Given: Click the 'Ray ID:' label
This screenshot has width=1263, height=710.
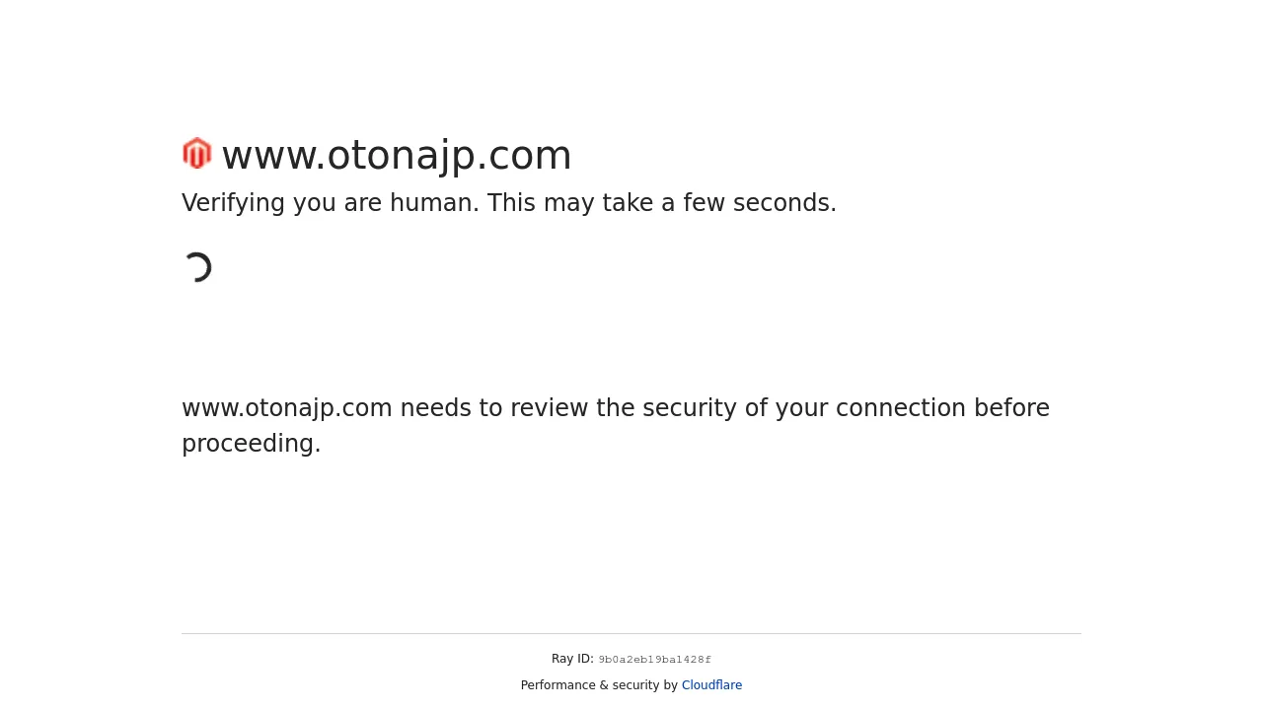Looking at the screenshot, I should click(x=572, y=659).
